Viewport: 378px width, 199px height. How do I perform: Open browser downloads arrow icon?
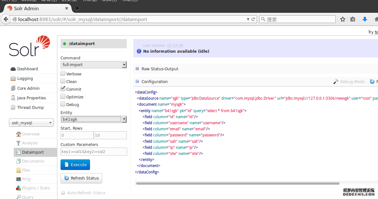(x=365, y=19)
